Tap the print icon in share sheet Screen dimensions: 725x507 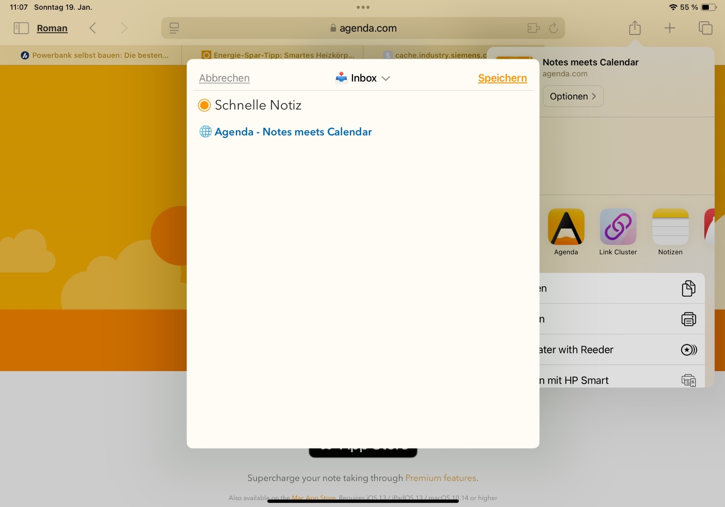click(689, 319)
